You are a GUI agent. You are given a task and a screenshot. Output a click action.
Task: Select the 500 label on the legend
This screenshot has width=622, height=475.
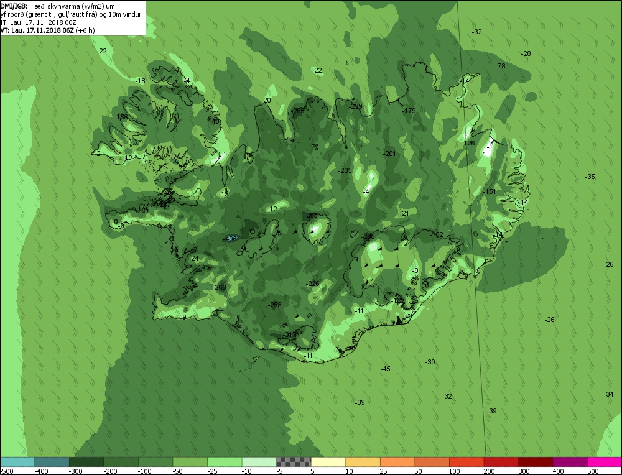click(x=593, y=471)
